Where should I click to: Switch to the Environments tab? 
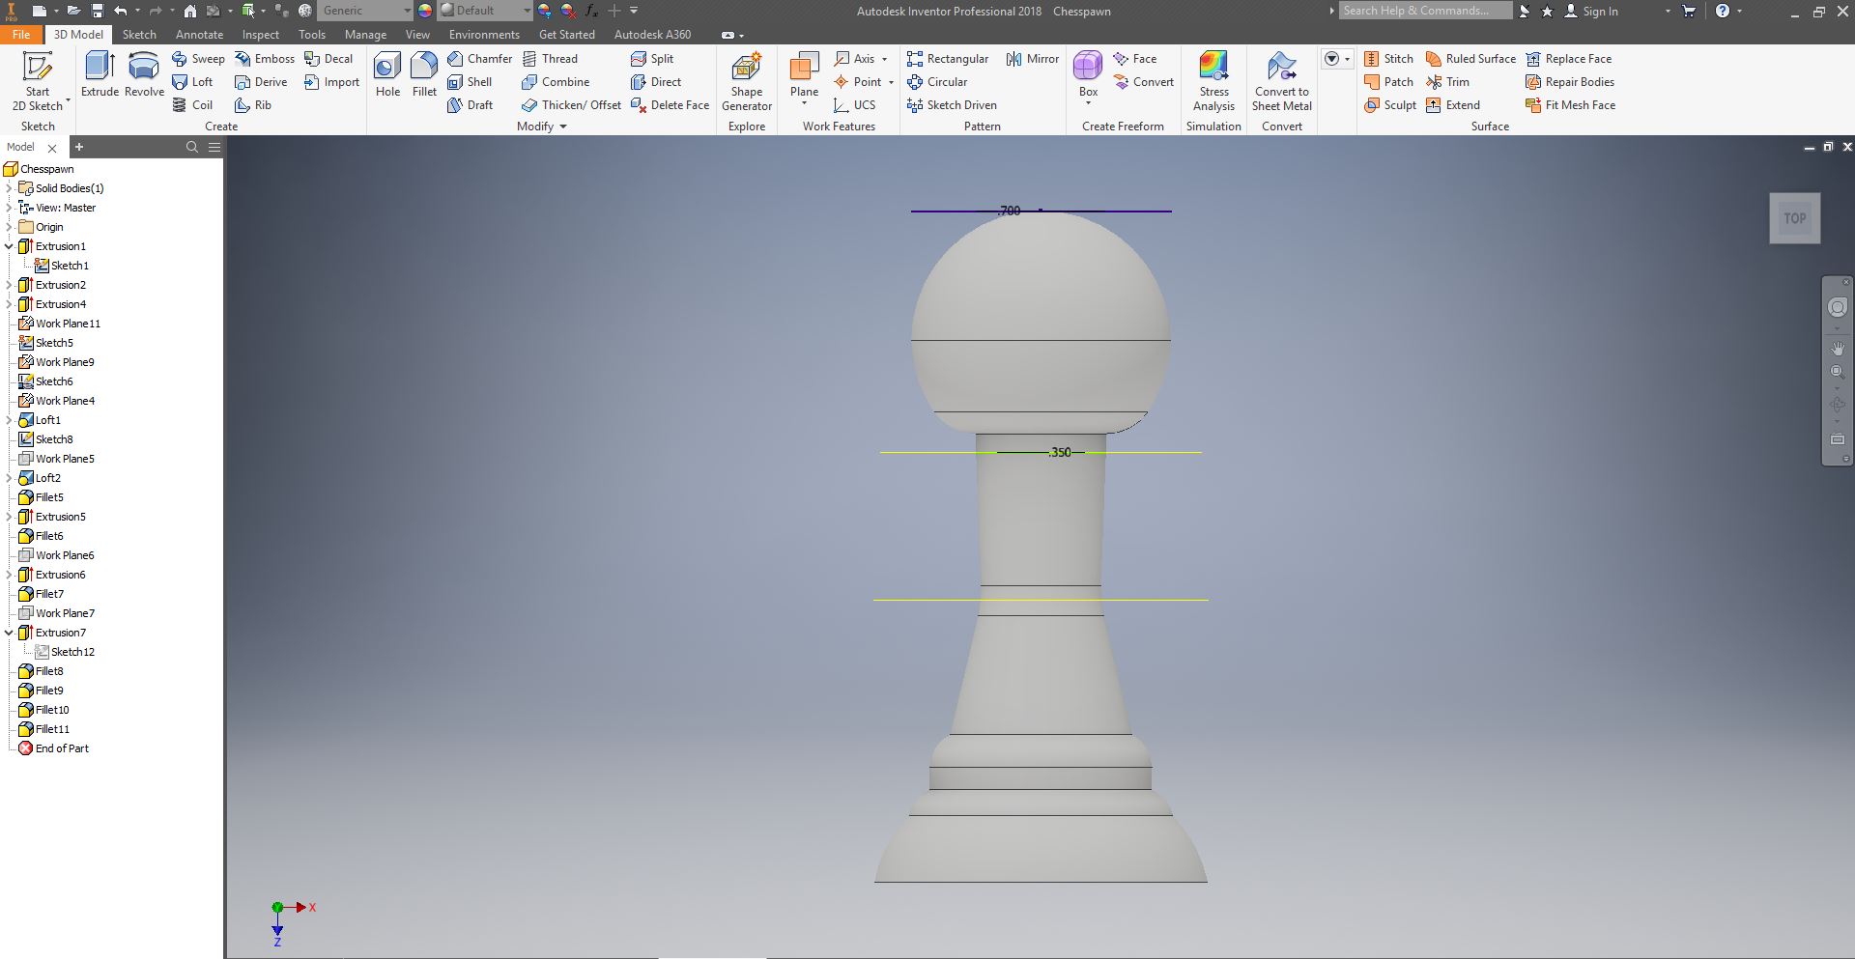(484, 35)
